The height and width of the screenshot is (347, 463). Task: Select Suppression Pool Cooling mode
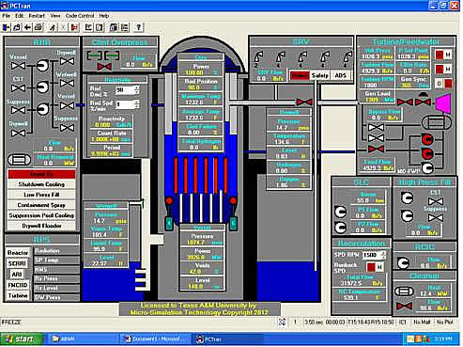click(x=41, y=215)
